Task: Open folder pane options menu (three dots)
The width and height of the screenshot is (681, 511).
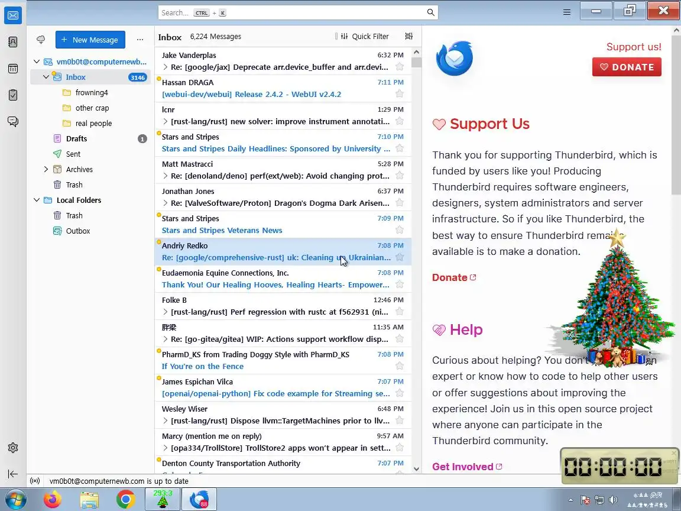Action: (140, 40)
